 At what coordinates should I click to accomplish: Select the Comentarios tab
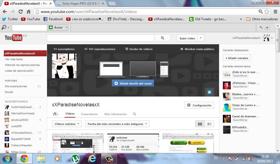(89, 114)
